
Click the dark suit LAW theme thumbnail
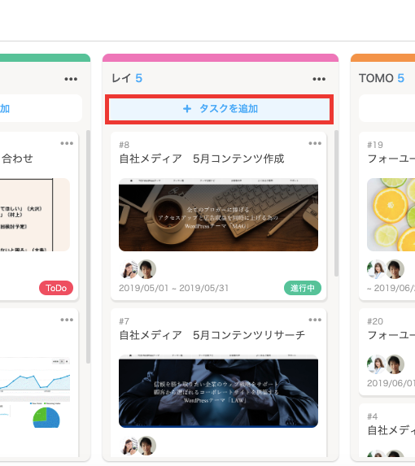tap(219, 391)
